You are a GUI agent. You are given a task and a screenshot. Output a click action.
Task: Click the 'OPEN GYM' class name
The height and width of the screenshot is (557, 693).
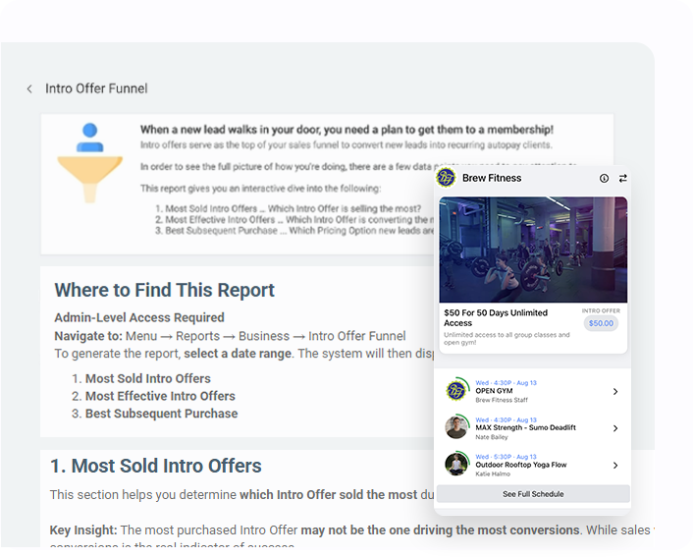tap(494, 391)
